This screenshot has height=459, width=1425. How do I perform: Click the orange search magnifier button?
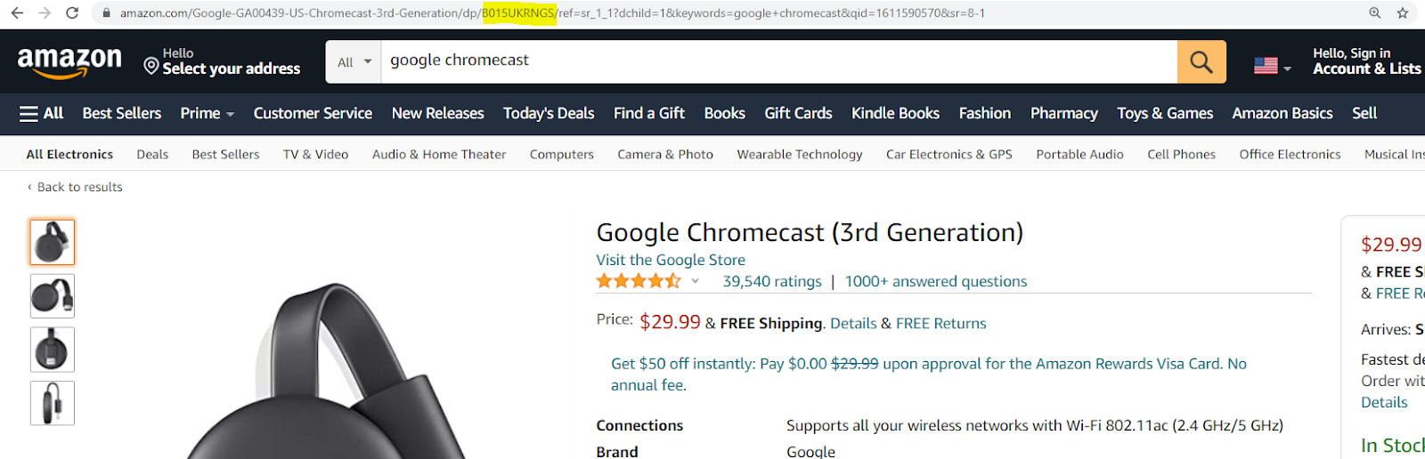click(1201, 62)
